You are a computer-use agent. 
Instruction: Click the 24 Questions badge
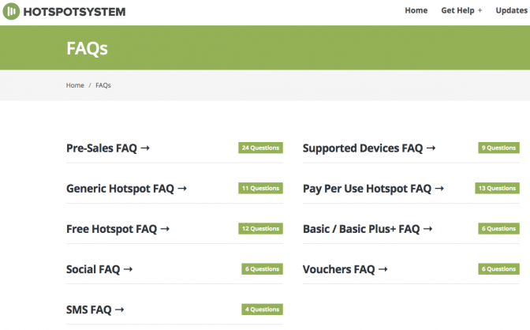(260, 148)
